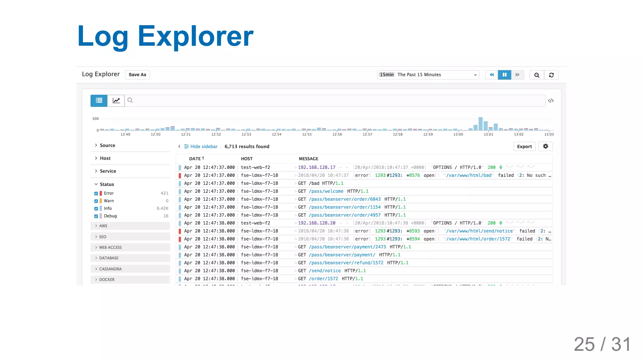Step back in time with the rewind button

pyautogui.click(x=492, y=75)
